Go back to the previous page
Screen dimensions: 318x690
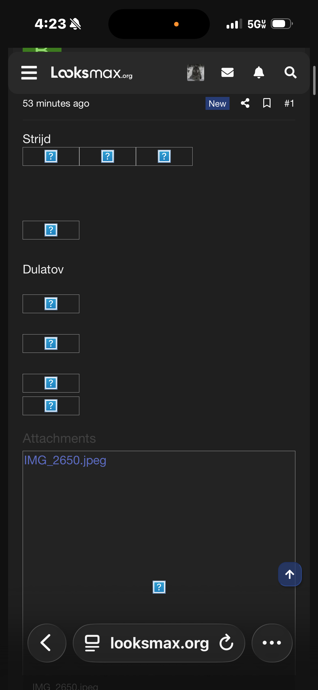coord(47,643)
